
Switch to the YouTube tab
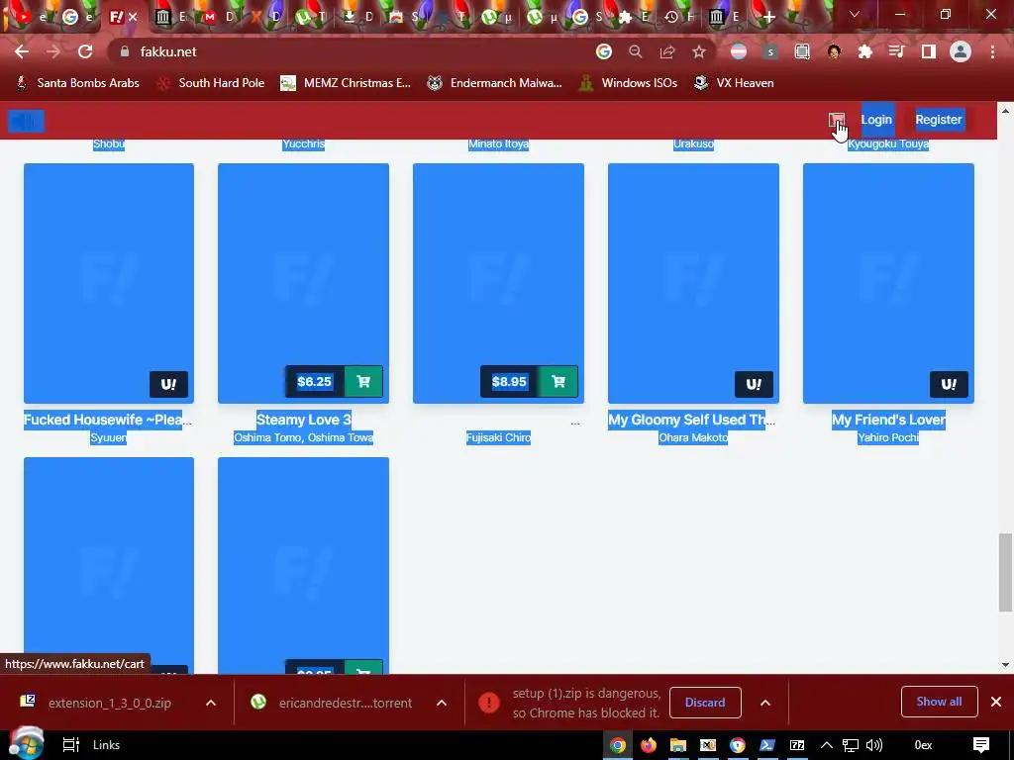point(32,17)
